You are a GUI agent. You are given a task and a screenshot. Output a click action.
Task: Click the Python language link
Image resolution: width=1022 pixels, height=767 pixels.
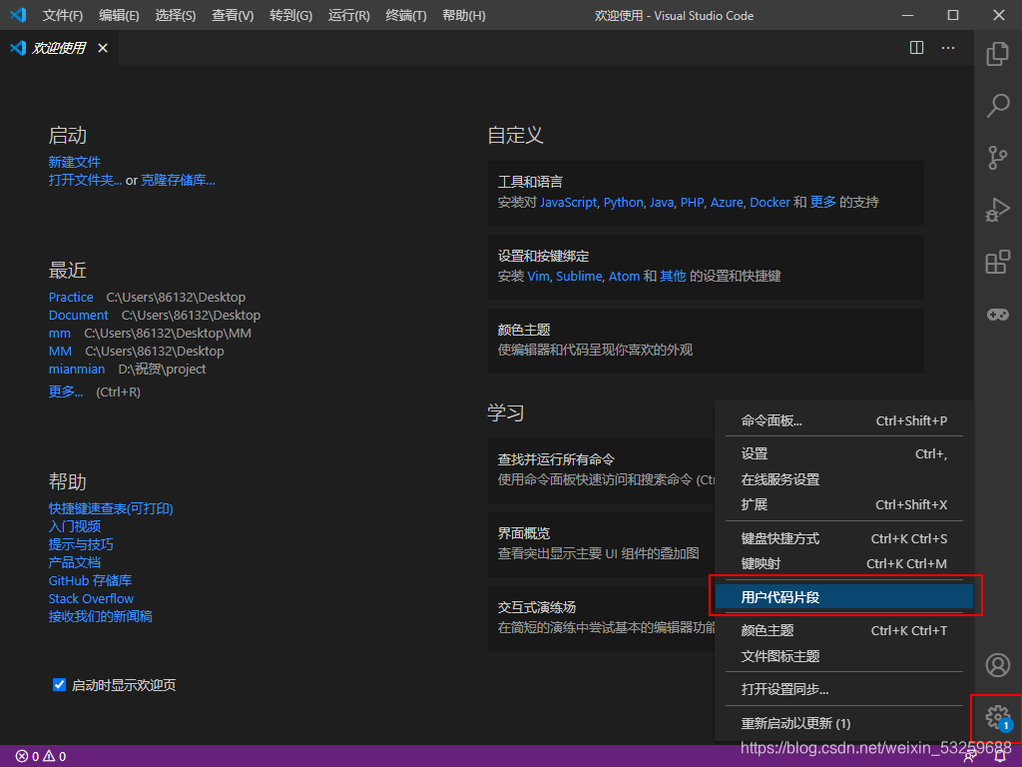[623, 202]
